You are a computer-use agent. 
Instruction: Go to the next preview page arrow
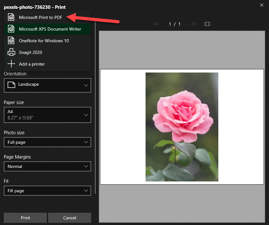click(193, 24)
